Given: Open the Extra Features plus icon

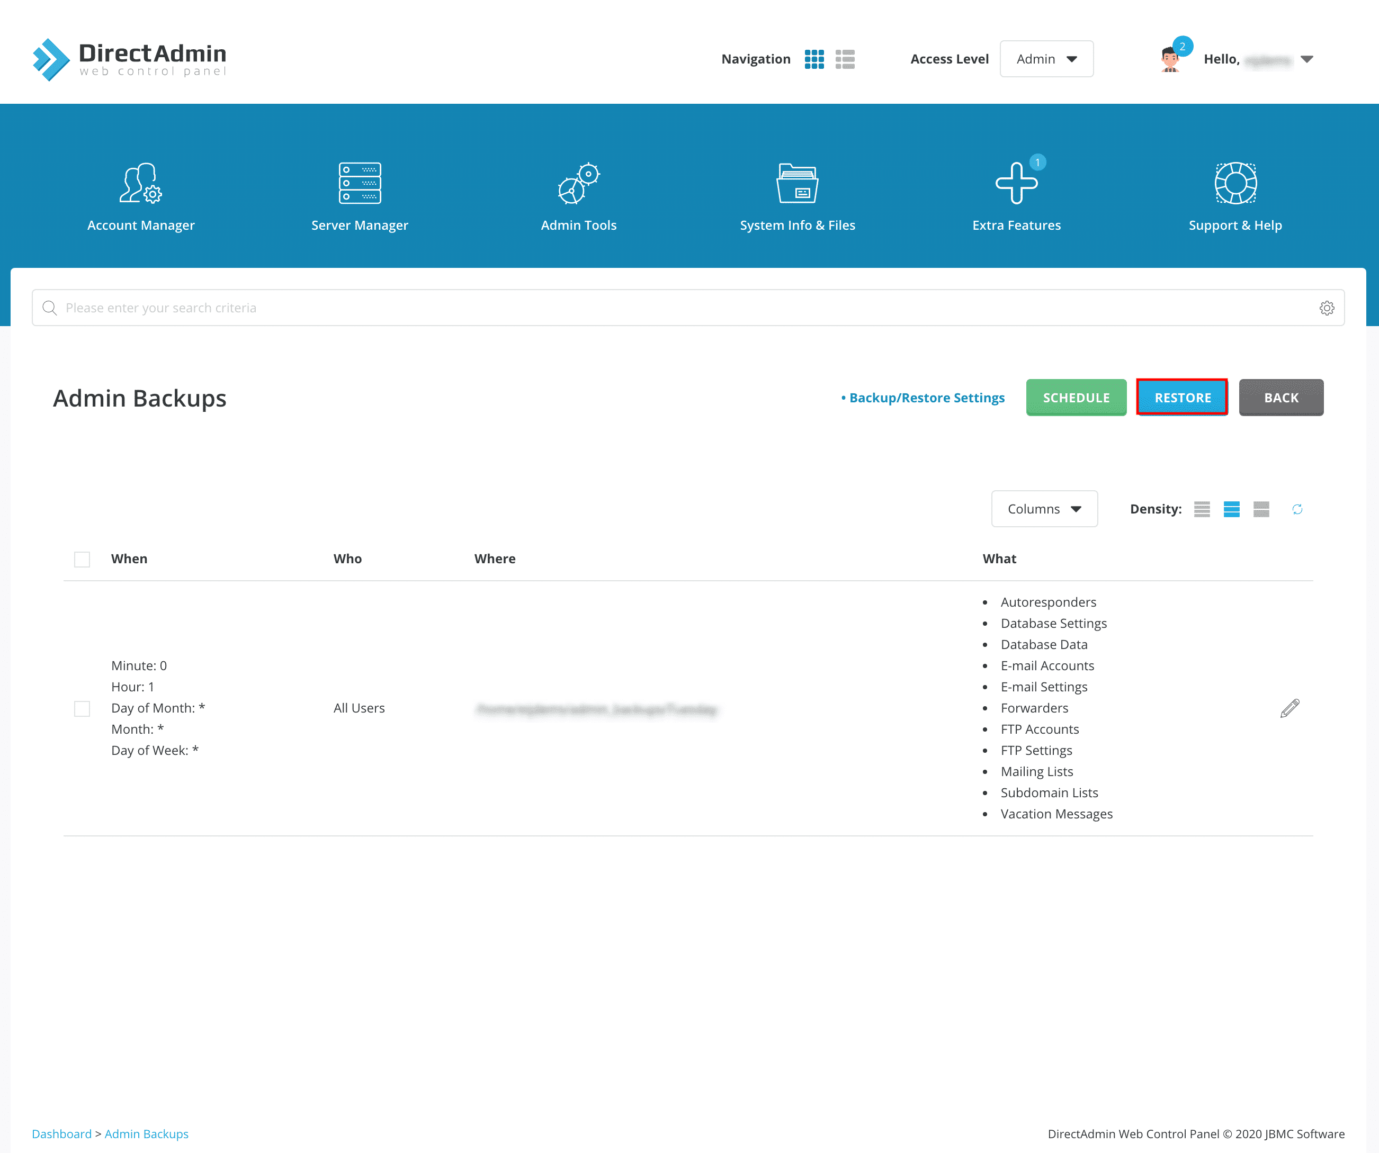Looking at the screenshot, I should [x=1017, y=183].
